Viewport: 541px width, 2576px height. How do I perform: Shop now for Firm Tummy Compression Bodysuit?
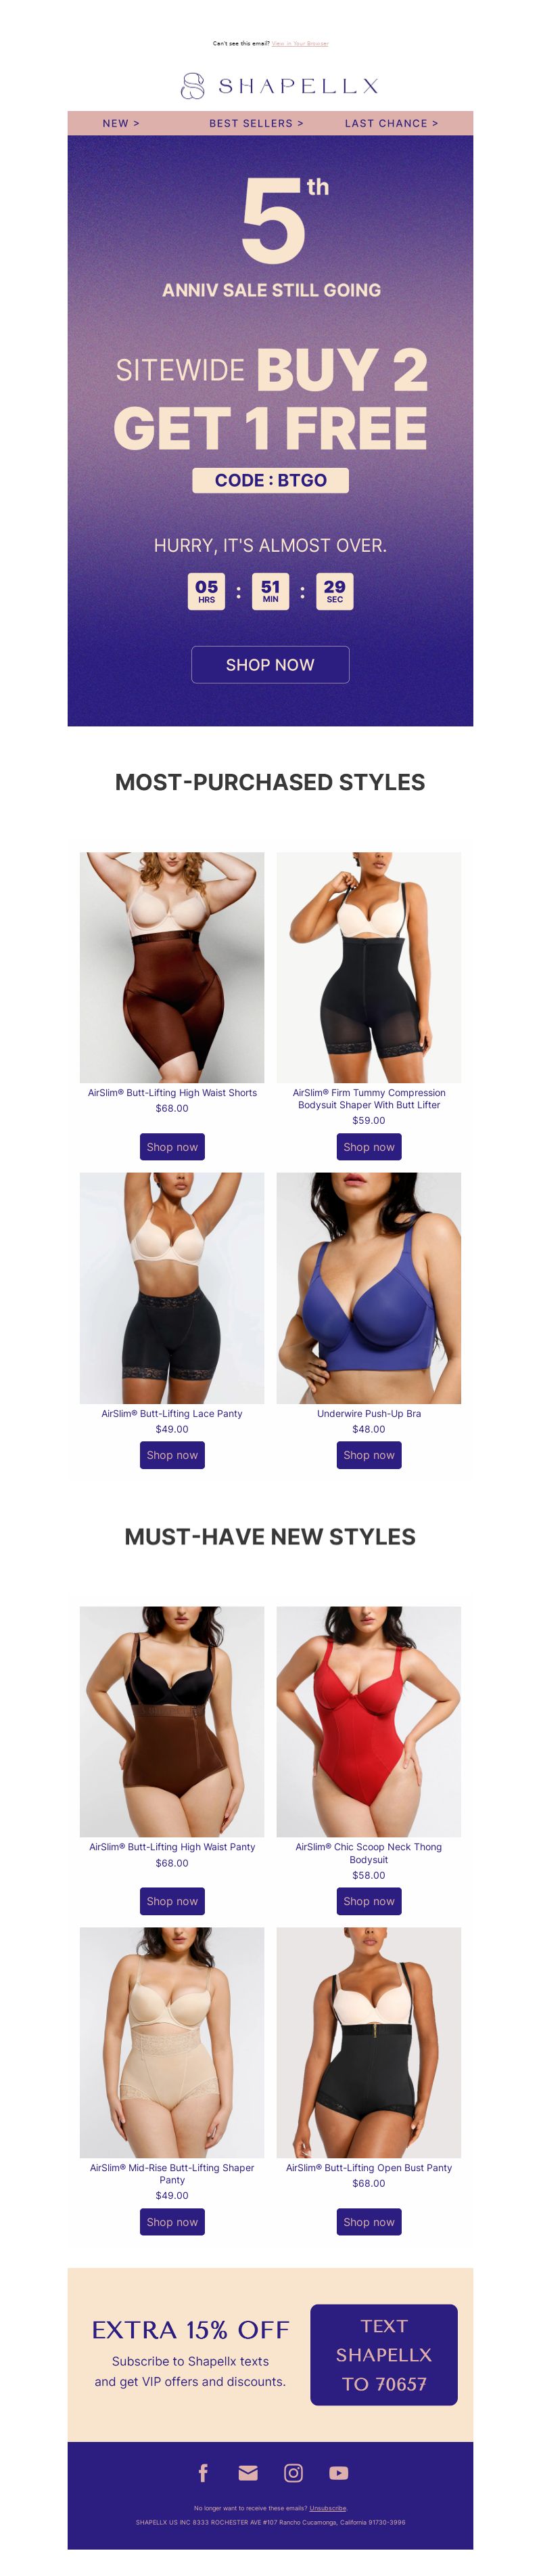pos(369,1146)
